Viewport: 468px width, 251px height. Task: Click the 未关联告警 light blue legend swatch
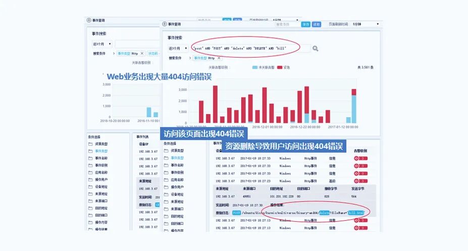click(x=254, y=68)
